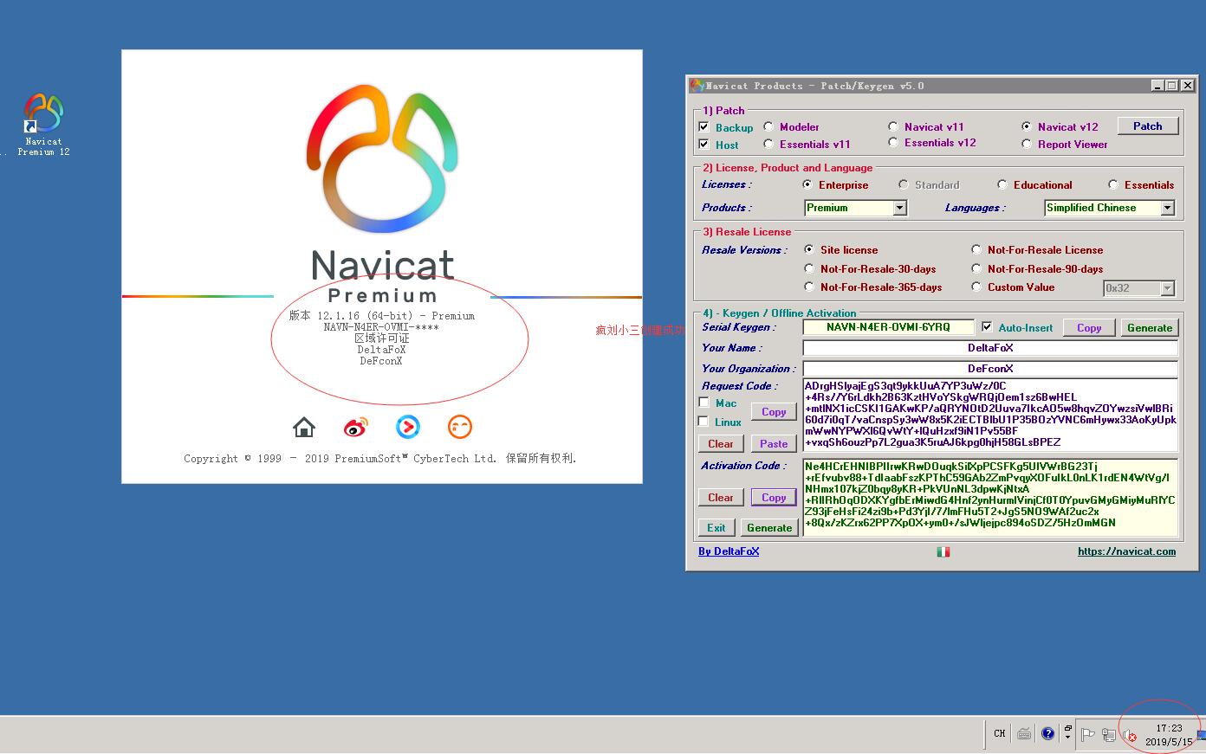Open the CH language indicator in taskbar
Image resolution: width=1206 pixels, height=754 pixels.
1000,733
